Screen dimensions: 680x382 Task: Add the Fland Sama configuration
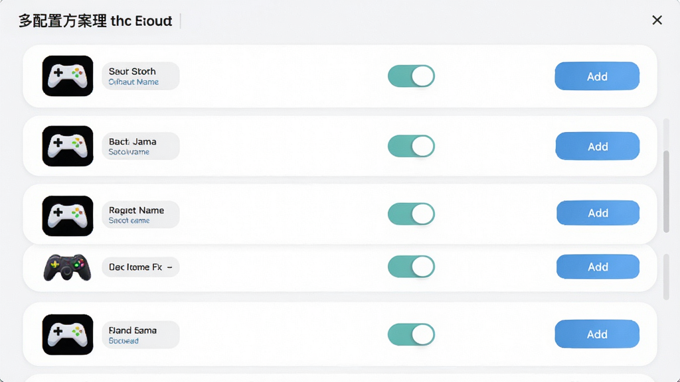597,334
